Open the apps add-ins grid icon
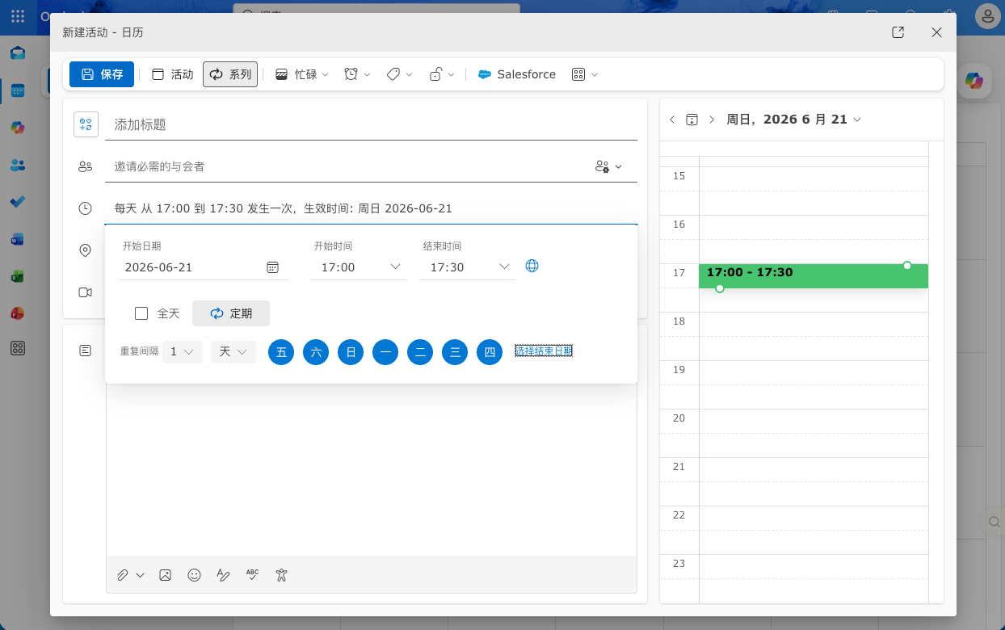This screenshot has width=1005, height=630. [x=578, y=74]
